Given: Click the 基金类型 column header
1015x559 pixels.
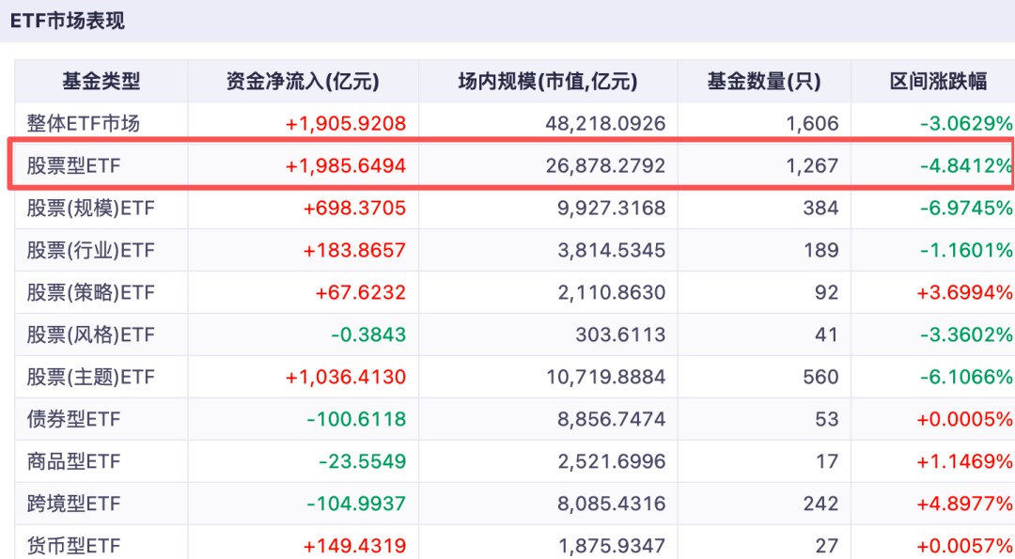Looking at the screenshot, I should (x=101, y=82).
